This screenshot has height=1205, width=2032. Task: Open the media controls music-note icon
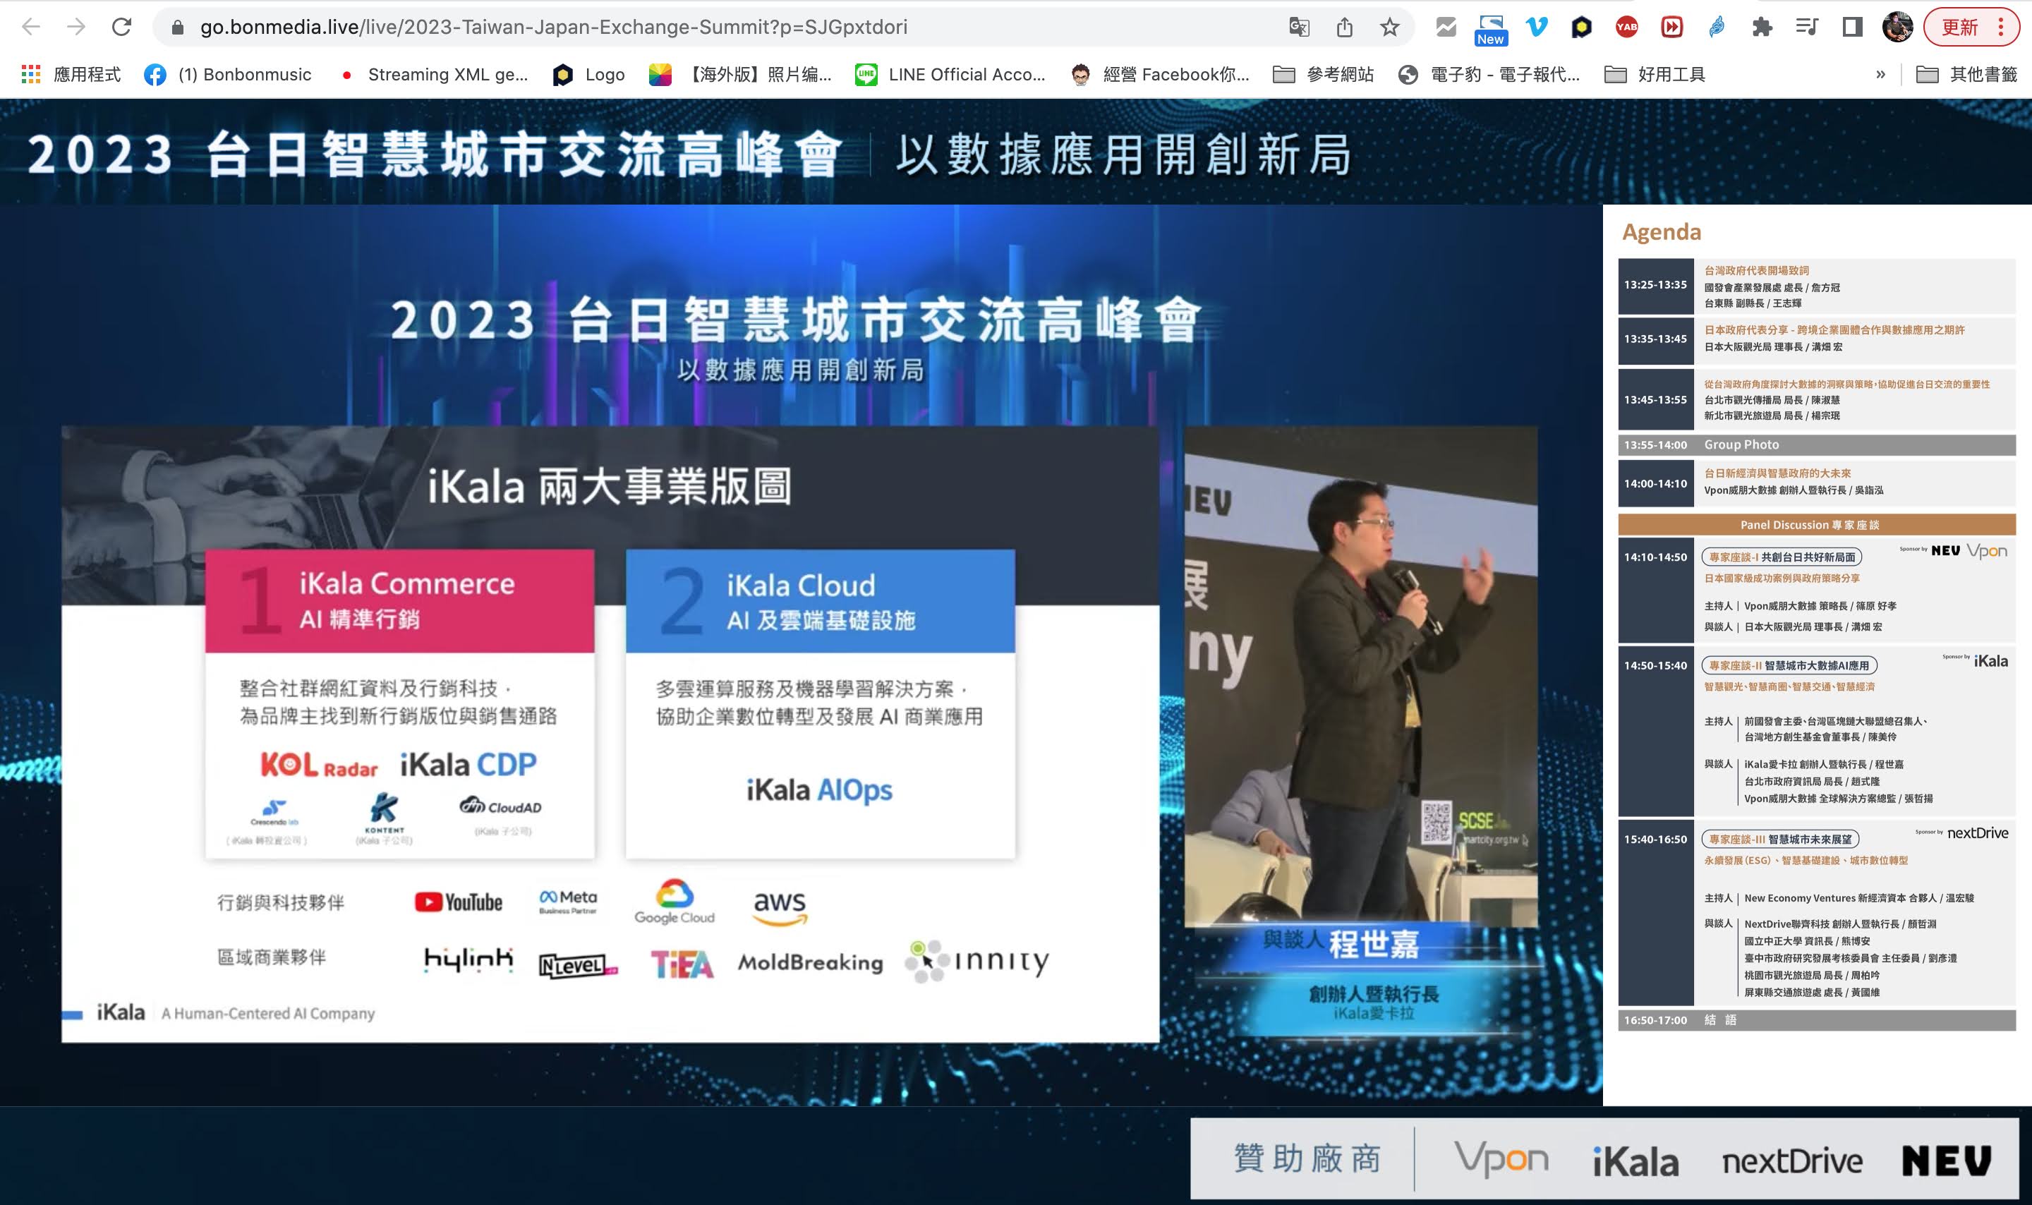pos(1807,27)
